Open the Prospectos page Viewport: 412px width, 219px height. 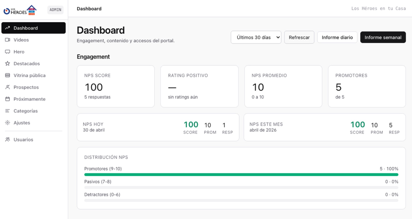[x=33, y=87]
